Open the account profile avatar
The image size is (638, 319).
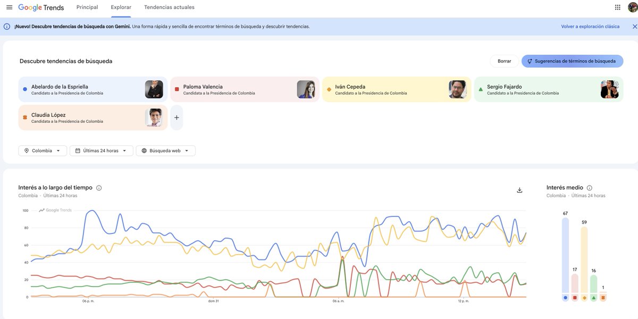[x=632, y=7]
